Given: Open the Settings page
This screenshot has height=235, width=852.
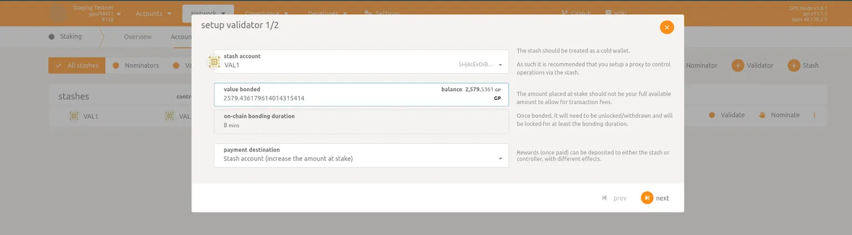Looking at the screenshot, I should pos(382,13).
